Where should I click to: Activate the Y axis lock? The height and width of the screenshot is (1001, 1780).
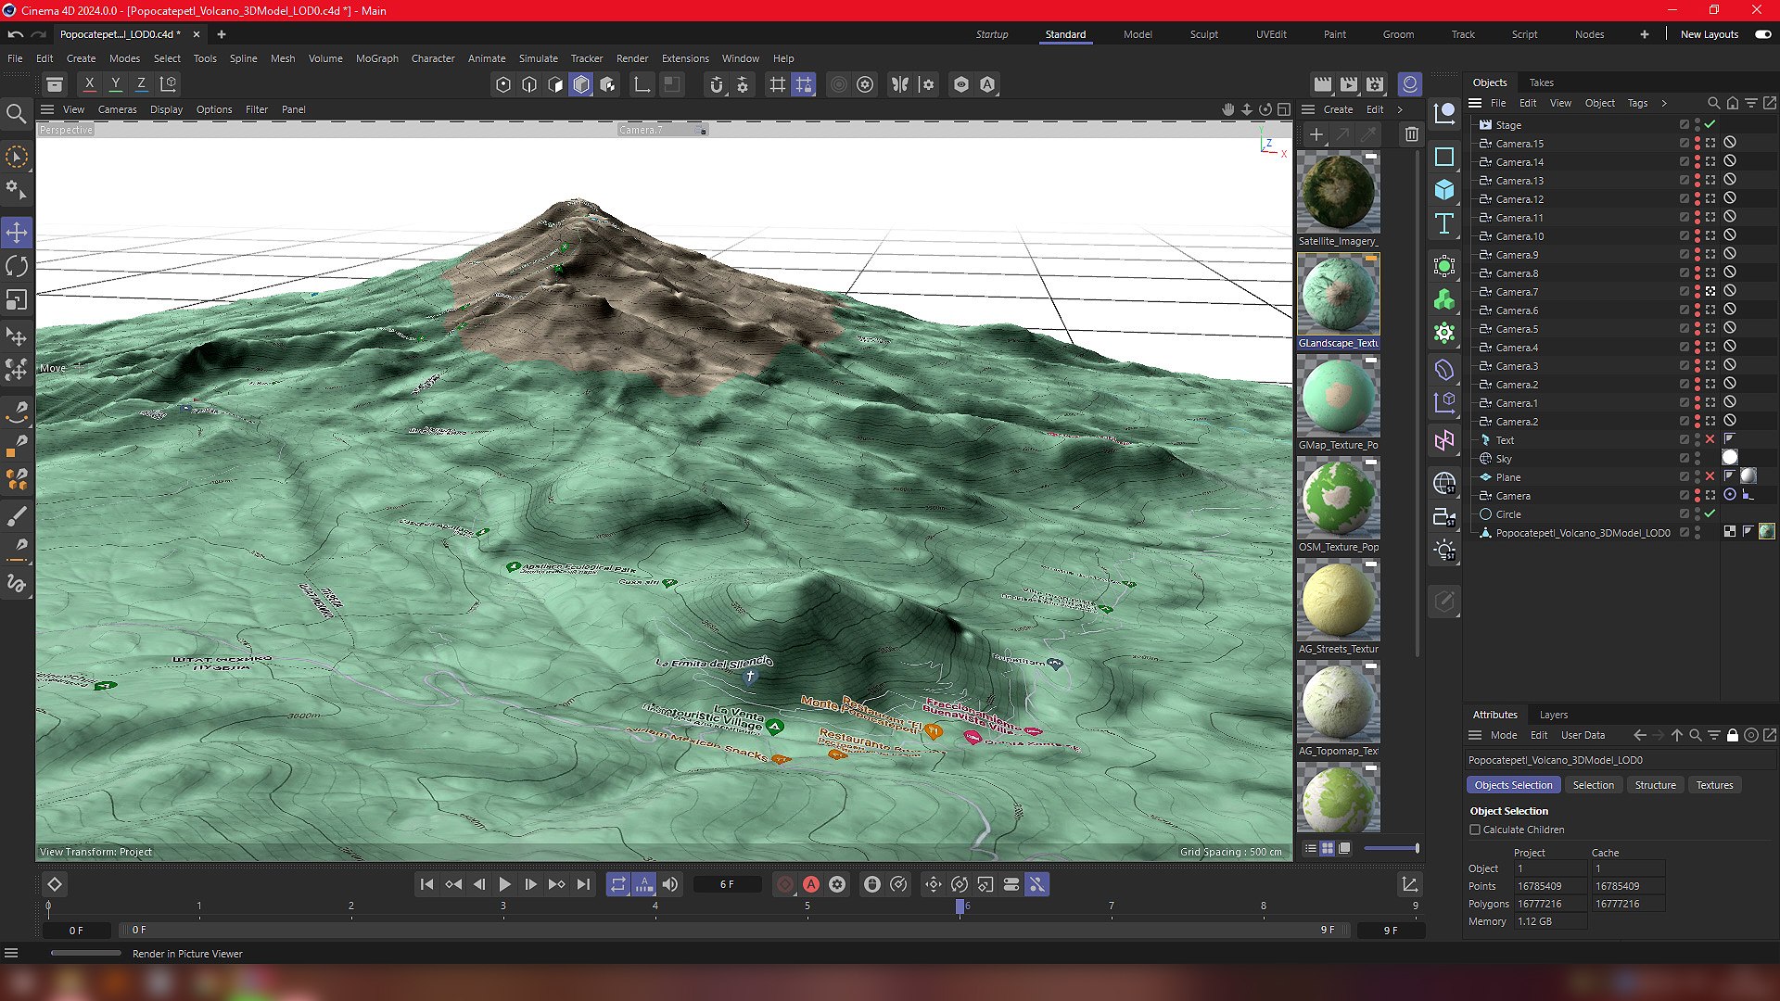coord(116,84)
